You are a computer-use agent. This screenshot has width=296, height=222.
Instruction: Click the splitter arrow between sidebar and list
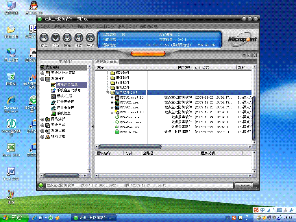click(x=93, y=127)
